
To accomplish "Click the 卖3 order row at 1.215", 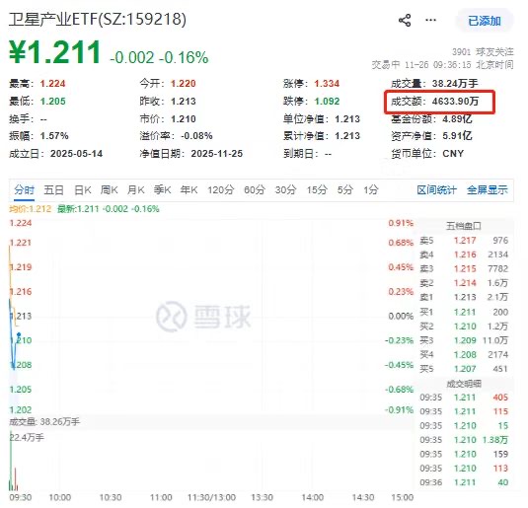I will (x=464, y=269).
